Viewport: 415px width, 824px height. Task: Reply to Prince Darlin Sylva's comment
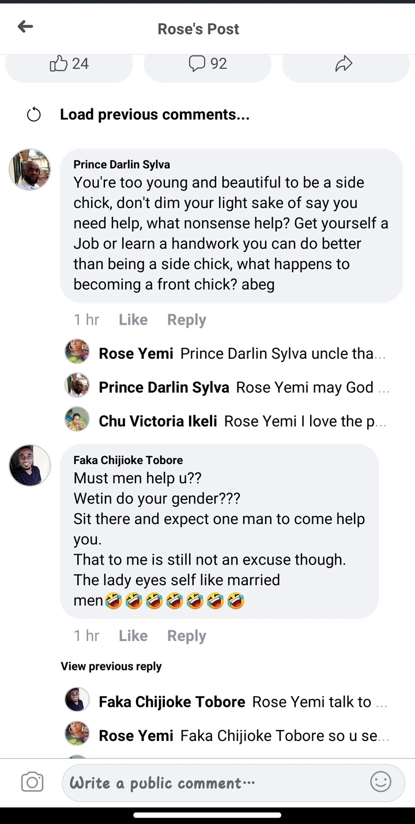(186, 320)
